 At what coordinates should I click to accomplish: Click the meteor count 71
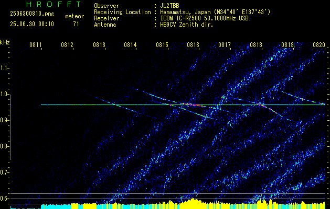(x=76, y=24)
